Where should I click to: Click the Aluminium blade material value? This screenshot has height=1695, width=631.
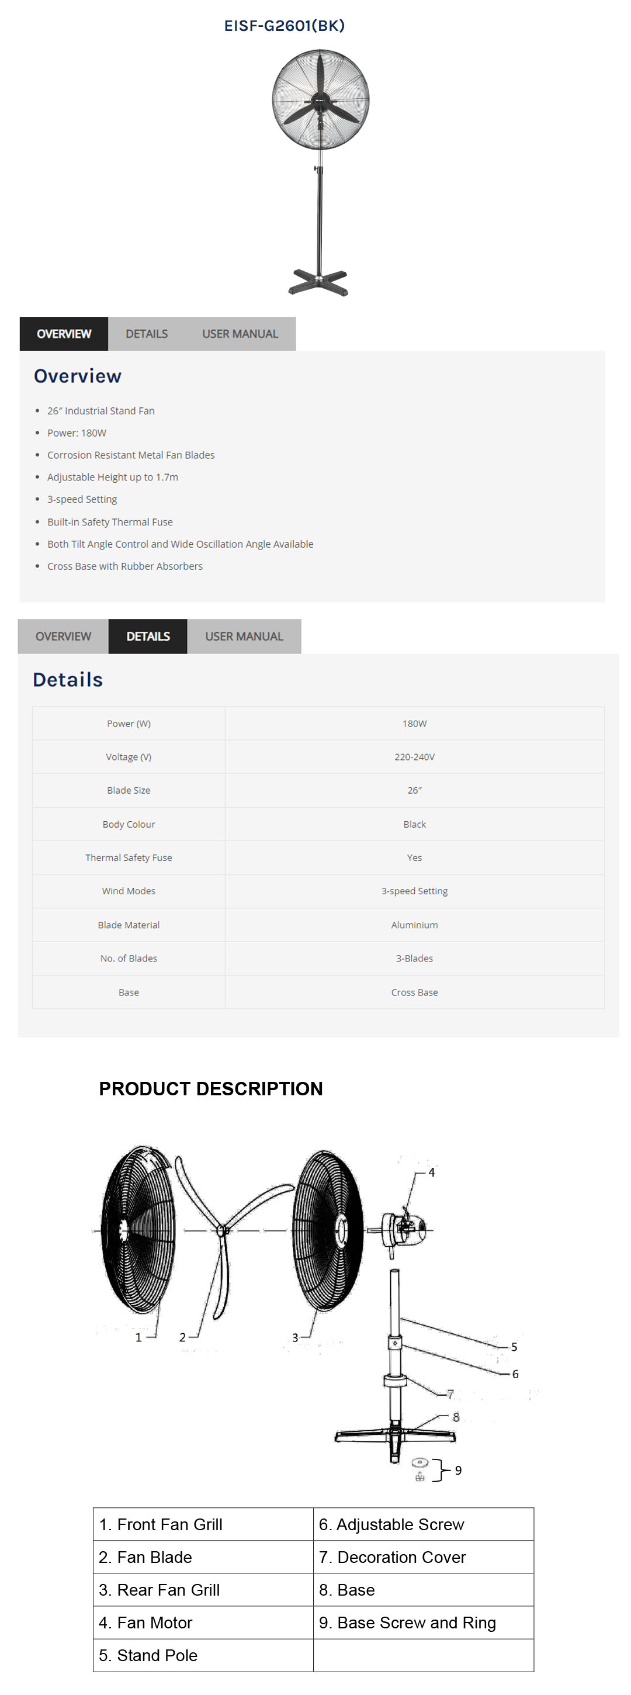414,925
